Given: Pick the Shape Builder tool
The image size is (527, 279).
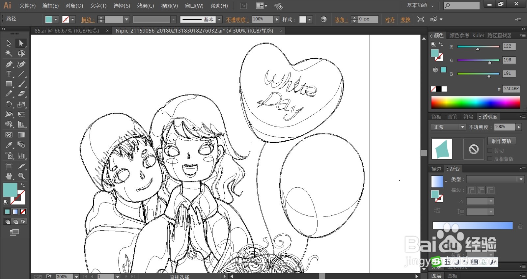Looking at the screenshot, I should (x=9, y=125).
